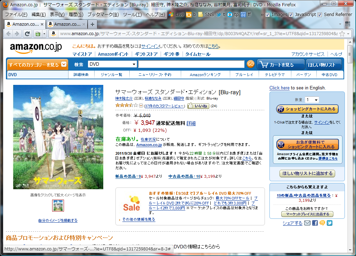Open dropdown arrow beside the green toolbar icon
356x256 pixels.
click(x=44, y=34)
